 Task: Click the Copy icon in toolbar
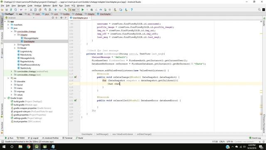point(35,10)
